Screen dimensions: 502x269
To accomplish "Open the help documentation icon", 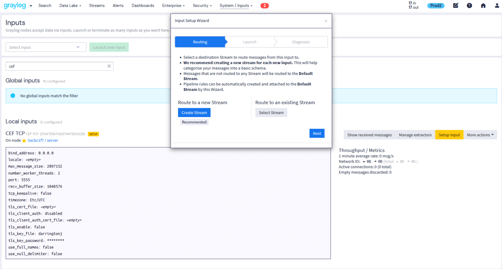I will click(x=469, y=5).
